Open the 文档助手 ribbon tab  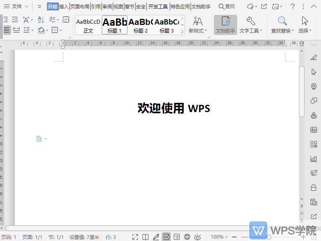pyautogui.click(x=201, y=6)
